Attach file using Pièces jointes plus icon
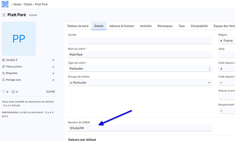Image resolution: width=235 pixels, height=141 pixels. 53,67
